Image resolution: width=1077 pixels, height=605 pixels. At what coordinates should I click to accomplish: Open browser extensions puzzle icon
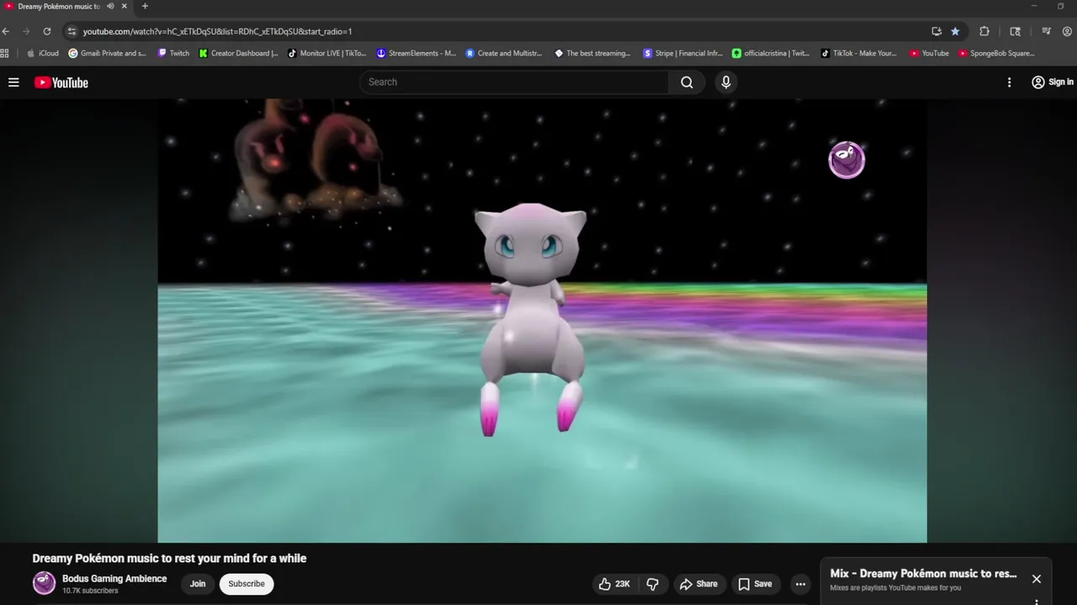pyautogui.click(x=984, y=31)
